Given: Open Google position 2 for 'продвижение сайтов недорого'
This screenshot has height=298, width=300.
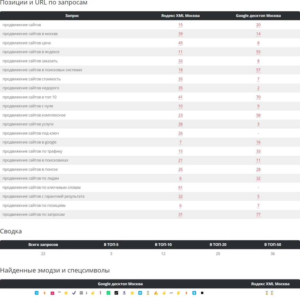Looking at the screenshot, I should pos(258,88).
